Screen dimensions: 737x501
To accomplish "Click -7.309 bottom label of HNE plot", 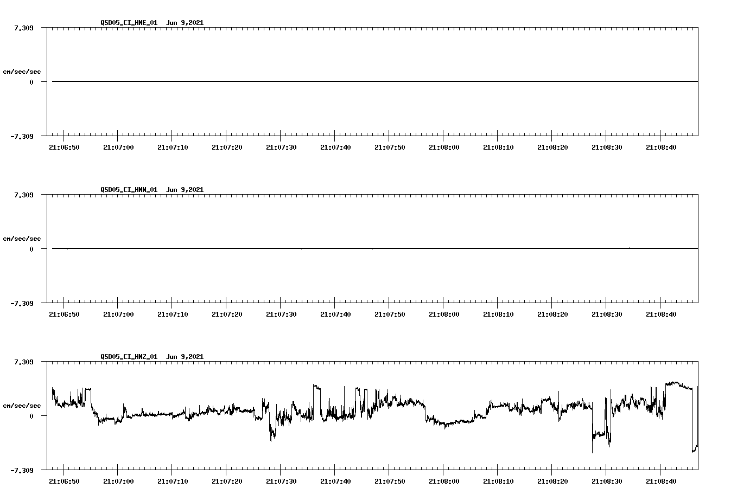I will tap(22, 136).
